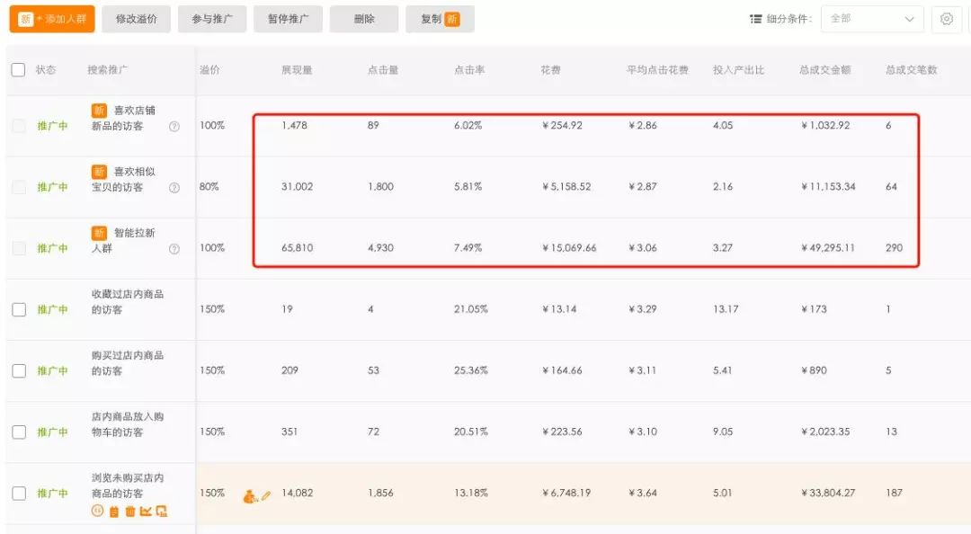The height and width of the screenshot is (534, 971).
Task: Click the 溢价 column header
Action: (x=209, y=70)
